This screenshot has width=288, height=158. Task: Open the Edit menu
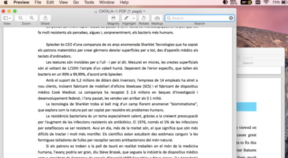50,2
